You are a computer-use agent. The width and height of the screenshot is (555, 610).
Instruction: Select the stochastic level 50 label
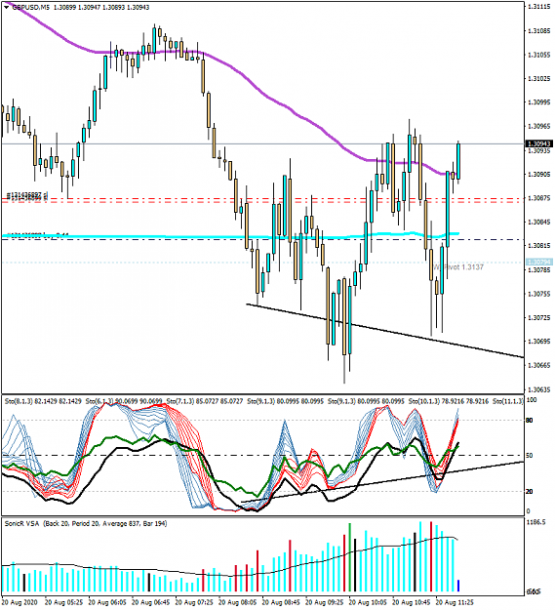point(529,456)
